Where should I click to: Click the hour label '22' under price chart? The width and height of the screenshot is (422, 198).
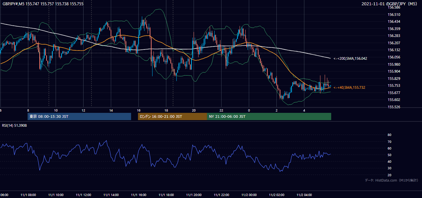221,110
